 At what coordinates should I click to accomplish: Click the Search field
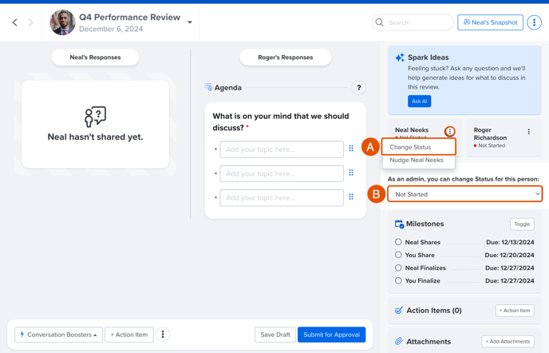(x=413, y=22)
